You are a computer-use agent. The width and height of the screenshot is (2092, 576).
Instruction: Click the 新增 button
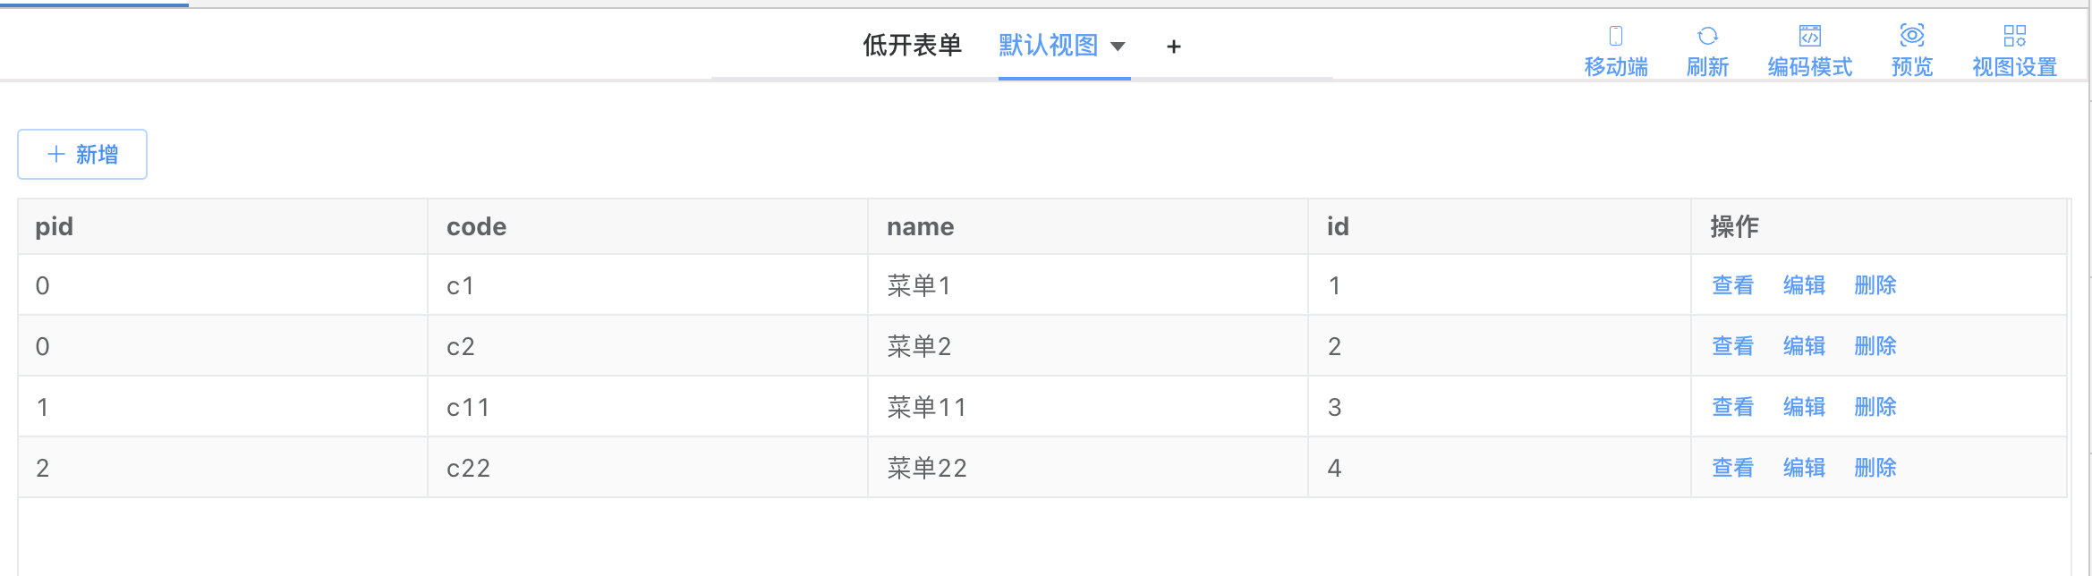pyautogui.click(x=82, y=155)
